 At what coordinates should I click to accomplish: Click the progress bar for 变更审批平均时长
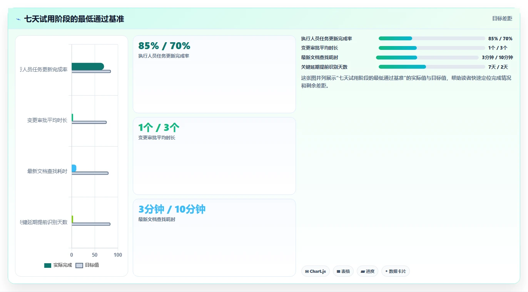click(432, 48)
